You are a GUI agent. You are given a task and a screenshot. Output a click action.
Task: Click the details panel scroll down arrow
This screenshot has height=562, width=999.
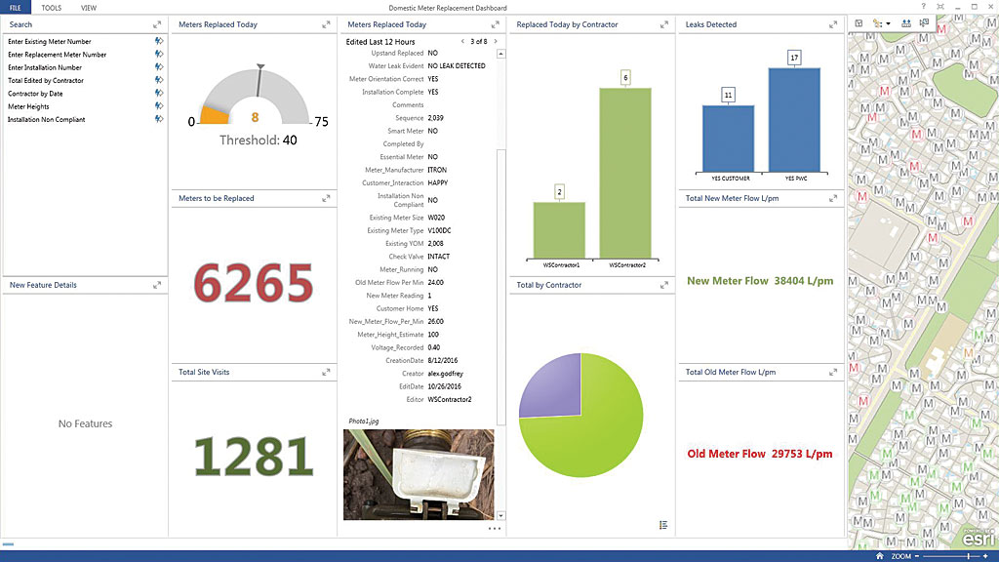500,515
